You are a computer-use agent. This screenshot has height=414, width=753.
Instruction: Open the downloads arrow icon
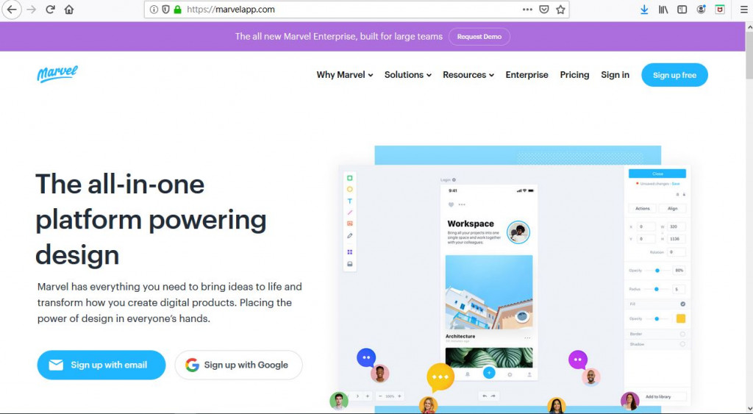click(x=644, y=10)
